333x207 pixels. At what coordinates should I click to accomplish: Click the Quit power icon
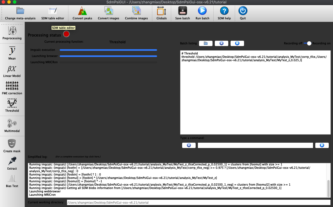[243, 11]
